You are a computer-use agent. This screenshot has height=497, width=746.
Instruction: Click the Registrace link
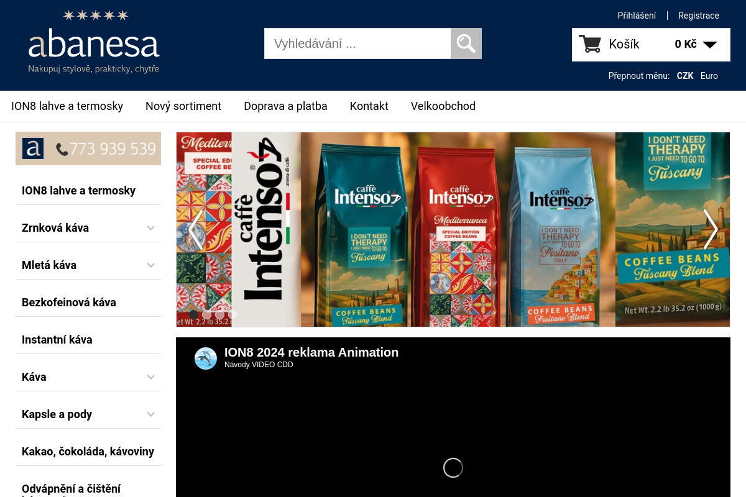(699, 16)
